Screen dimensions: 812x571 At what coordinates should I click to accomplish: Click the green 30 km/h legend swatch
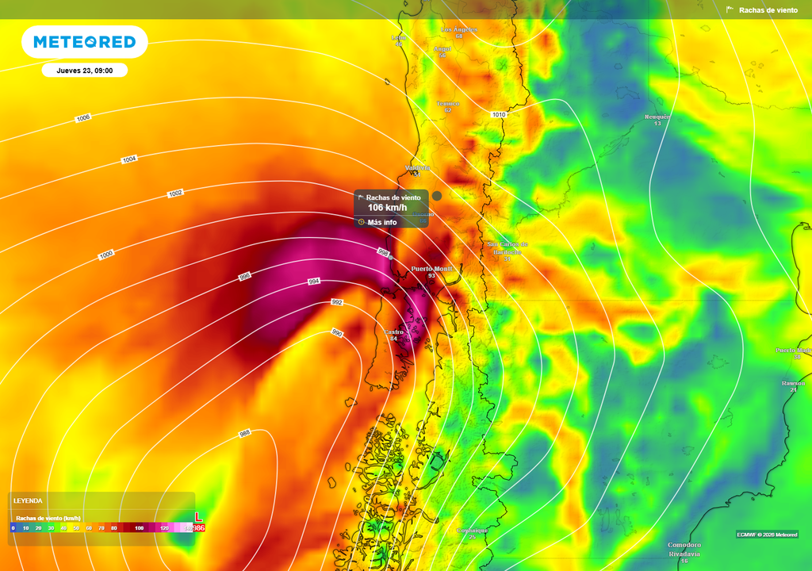click(x=51, y=527)
